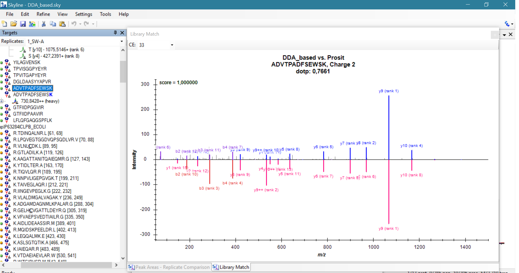
Task: Close the Targets panel
Action: click(x=122, y=32)
